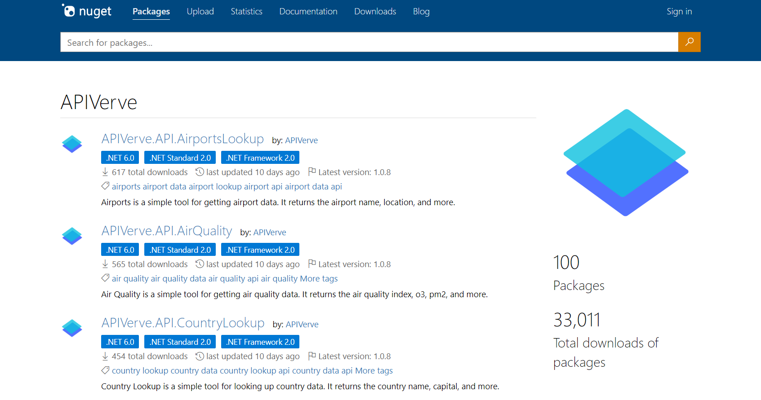Click .NET 6.0 badge under CountryLookup
Image resolution: width=761 pixels, height=400 pixels.
click(120, 342)
